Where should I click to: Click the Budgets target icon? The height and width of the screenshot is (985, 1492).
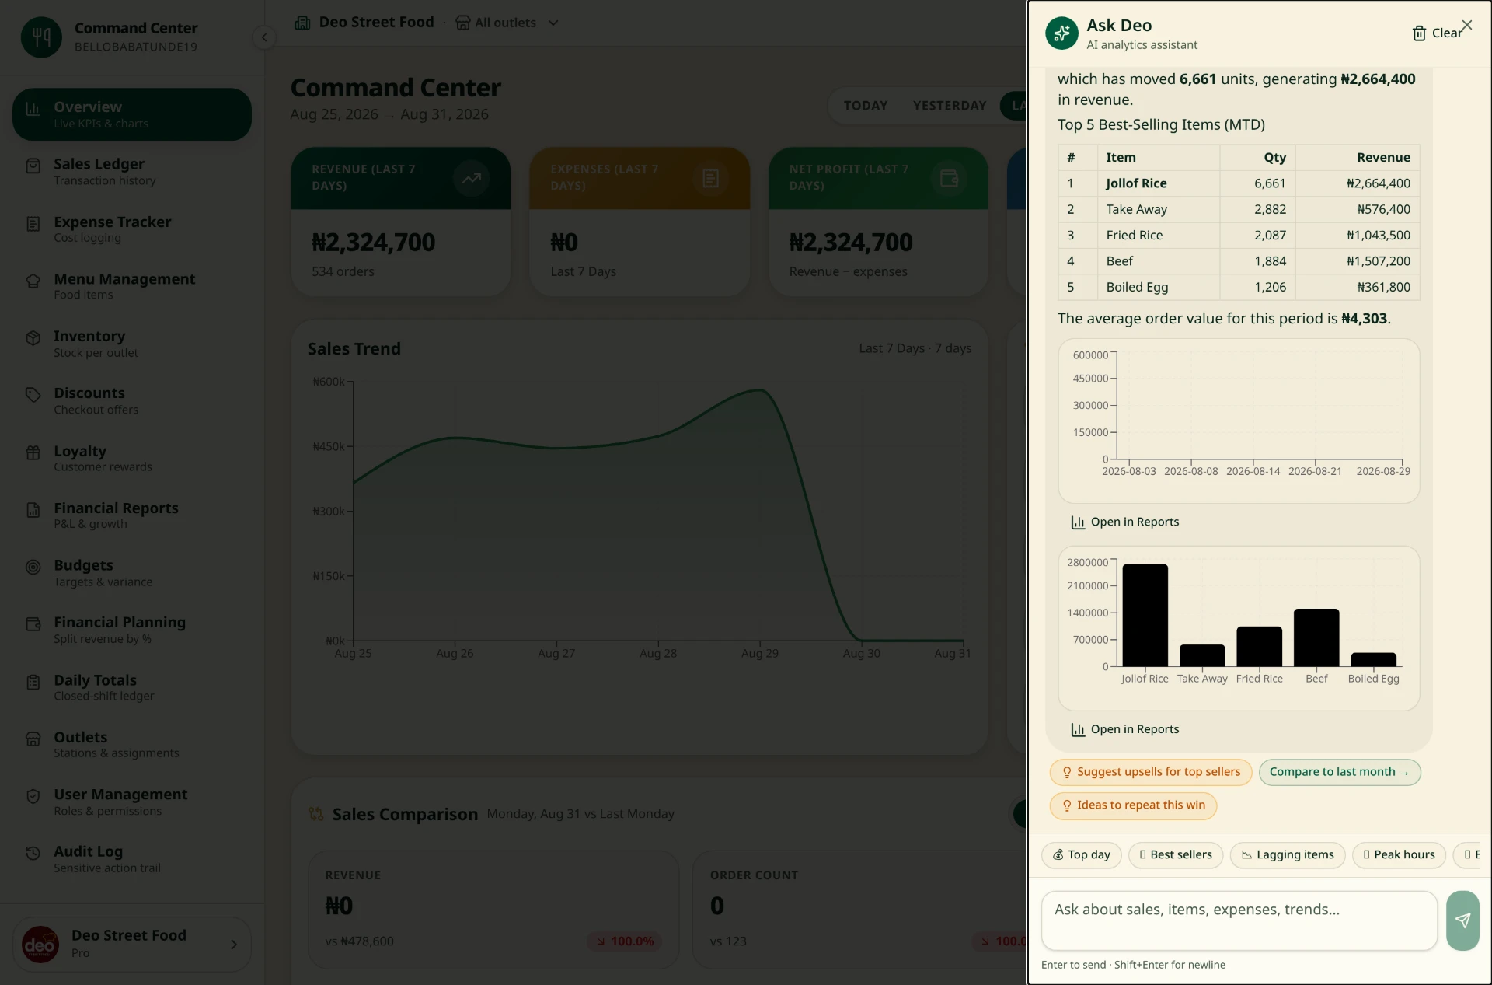[x=33, y=567]
